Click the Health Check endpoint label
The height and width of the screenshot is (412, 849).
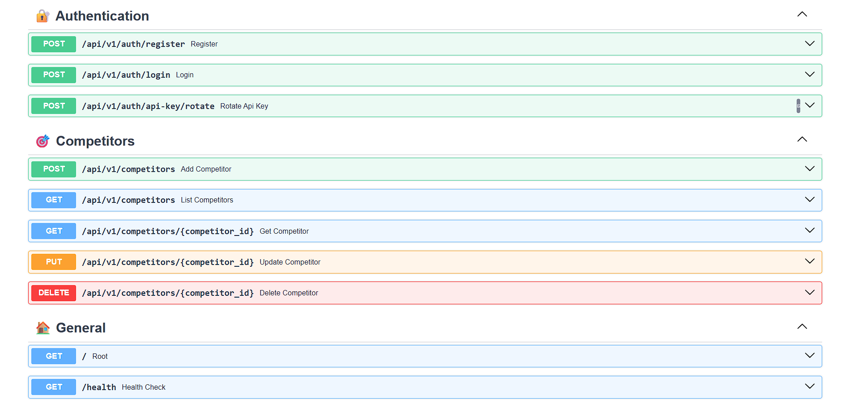click(x=144, y=387)
